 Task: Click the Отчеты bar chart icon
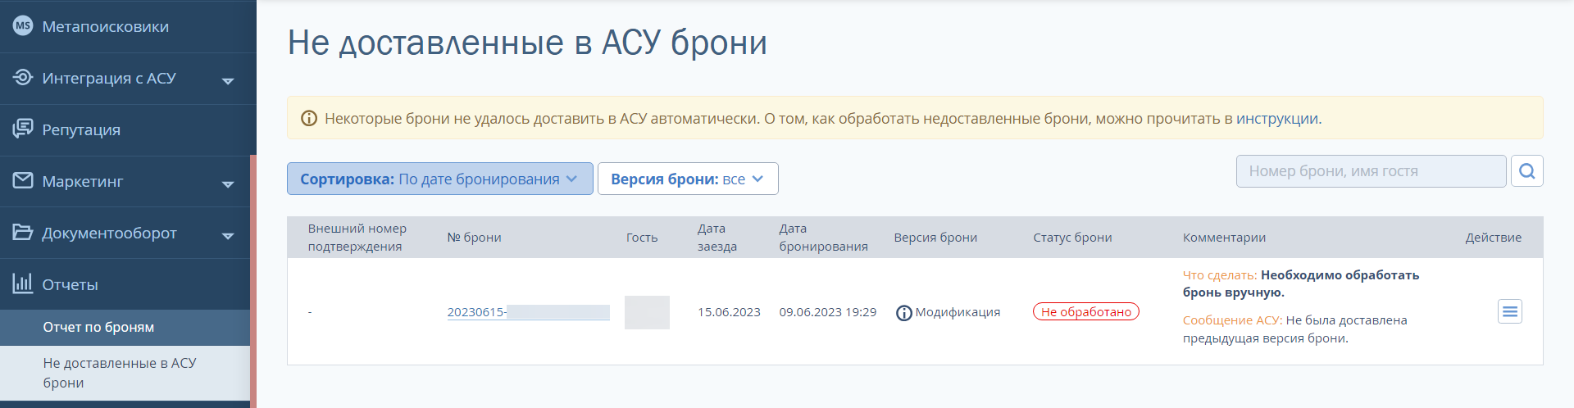coord(23,283)
